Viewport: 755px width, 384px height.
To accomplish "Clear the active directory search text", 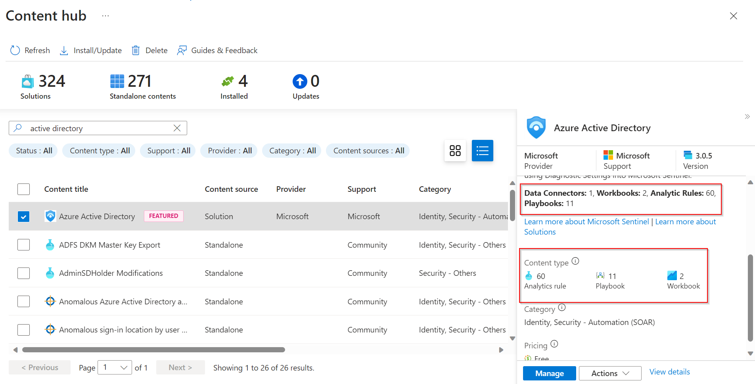I will point(177,128).
